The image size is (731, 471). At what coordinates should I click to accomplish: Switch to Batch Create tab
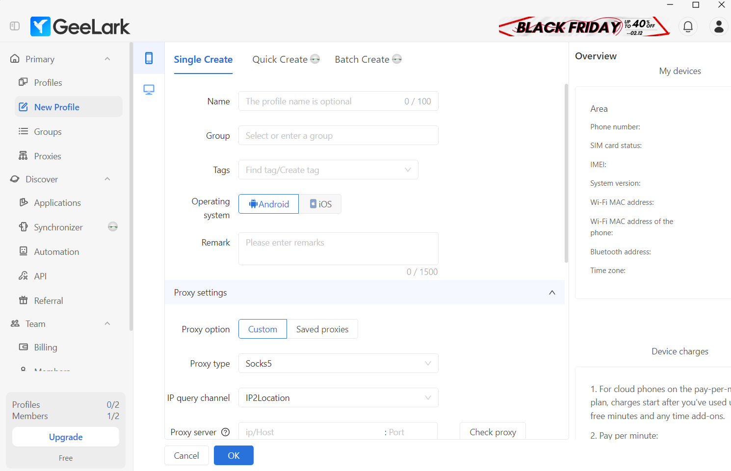[362, 59]
